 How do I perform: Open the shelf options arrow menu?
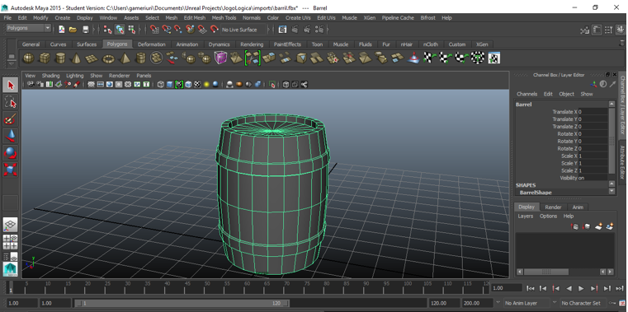point(12,63)
